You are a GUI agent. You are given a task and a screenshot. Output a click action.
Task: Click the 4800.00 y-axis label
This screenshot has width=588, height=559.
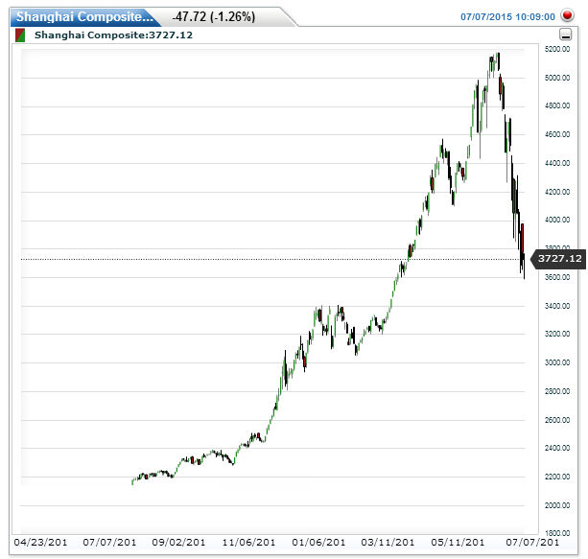(557, 105)
